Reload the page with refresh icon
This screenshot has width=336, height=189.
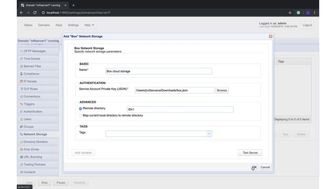35,13
